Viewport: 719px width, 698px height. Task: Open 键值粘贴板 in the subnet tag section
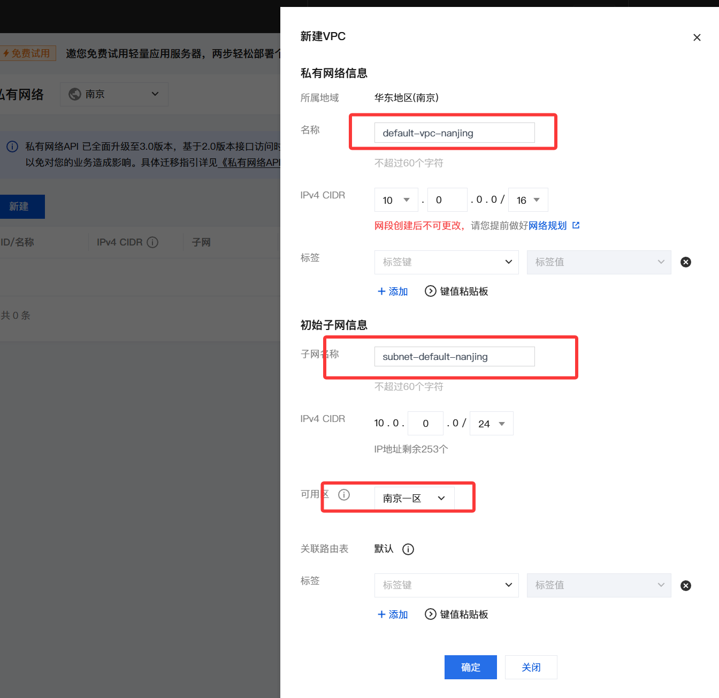pyautogui.click(x=456, y=615)
